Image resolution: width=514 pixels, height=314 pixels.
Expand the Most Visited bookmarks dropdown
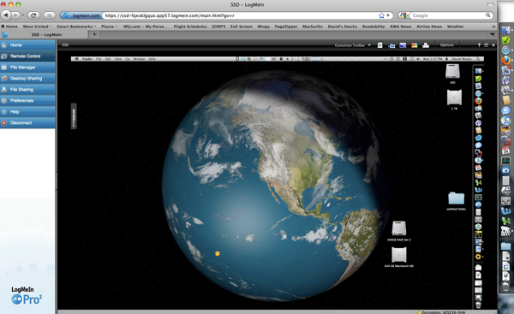pyautogui.click(x=38, y=27)
